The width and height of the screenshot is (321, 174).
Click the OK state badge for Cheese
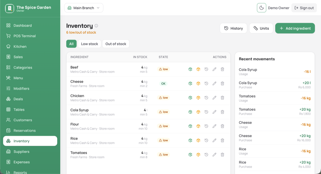(x=163, y=84)
